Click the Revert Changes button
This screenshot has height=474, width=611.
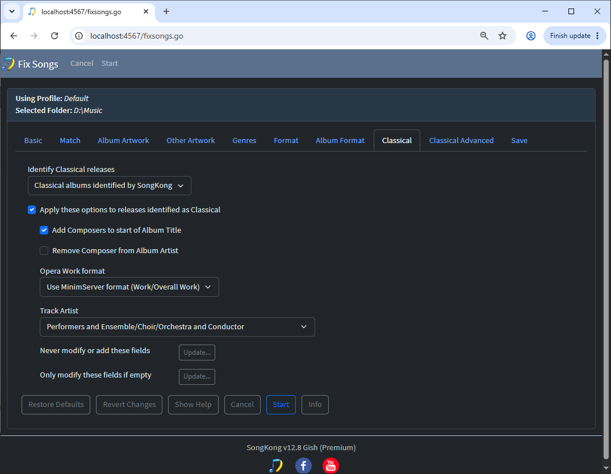click(129, 405)
